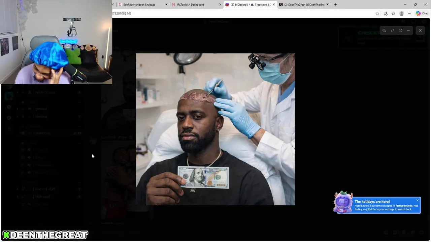Image resolution: width=431 pixels, height=242 pixels.
Task: Close the Discord image preview
Action: coord(420,30)
